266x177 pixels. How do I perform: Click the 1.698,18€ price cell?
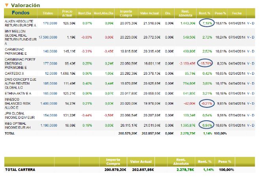(68, 74)
